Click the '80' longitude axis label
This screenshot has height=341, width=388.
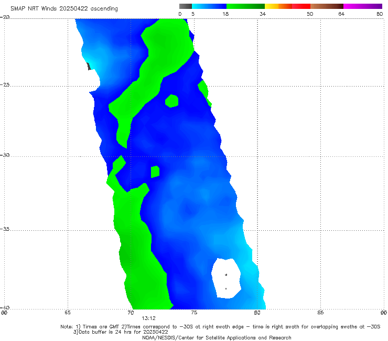pos(257,313)
